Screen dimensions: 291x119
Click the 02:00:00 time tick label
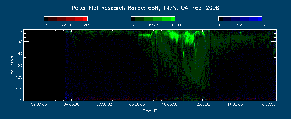(x=39, y=104)
